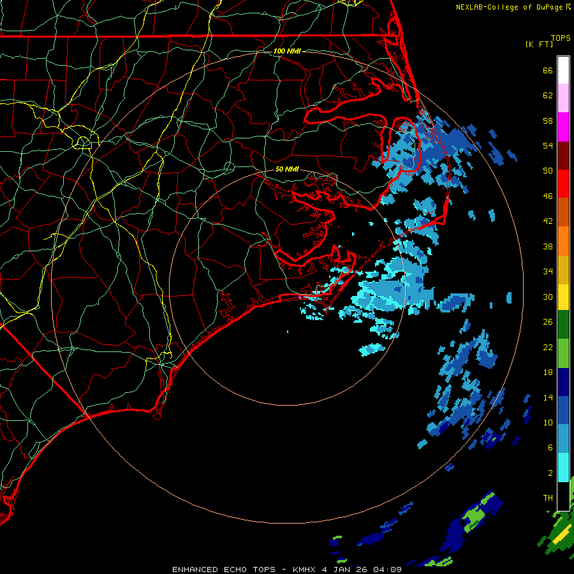Click the 50 NMI range ring label

tap(288, 169)
